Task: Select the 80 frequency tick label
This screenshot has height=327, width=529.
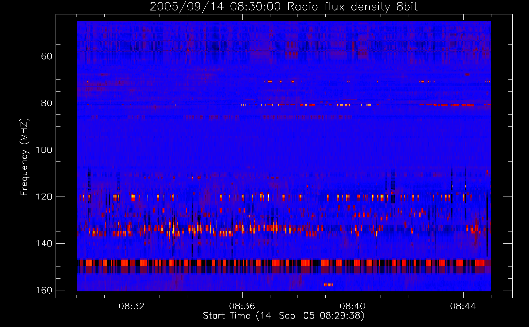Action: point(47,103)
